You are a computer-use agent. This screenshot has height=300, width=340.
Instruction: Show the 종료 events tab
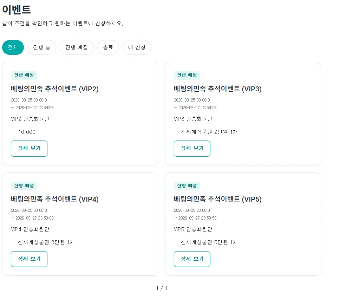coord(108,47)
